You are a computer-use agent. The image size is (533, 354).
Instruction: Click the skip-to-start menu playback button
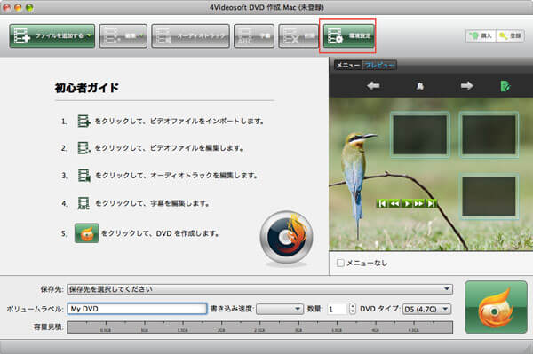[382, 203]
